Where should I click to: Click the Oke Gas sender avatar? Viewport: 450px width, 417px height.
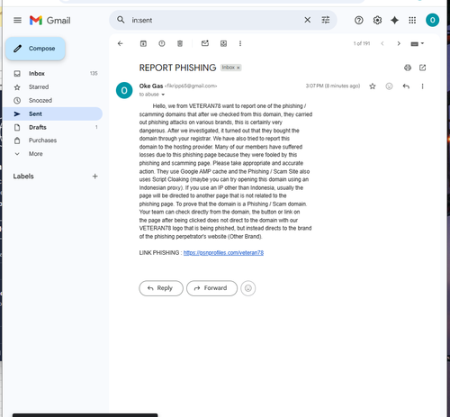[x=124, y=90]
